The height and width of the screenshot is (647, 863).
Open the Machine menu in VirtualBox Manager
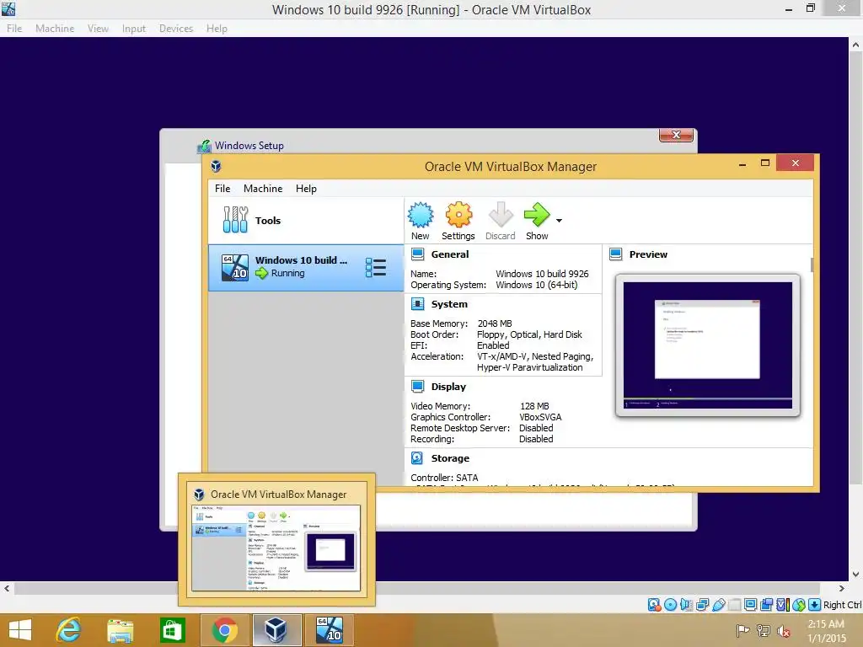(263, 189)
